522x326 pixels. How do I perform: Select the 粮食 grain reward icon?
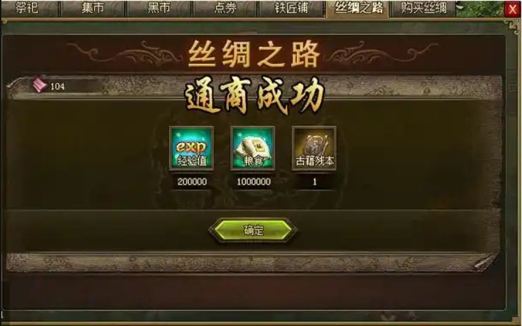coord(253,148)
